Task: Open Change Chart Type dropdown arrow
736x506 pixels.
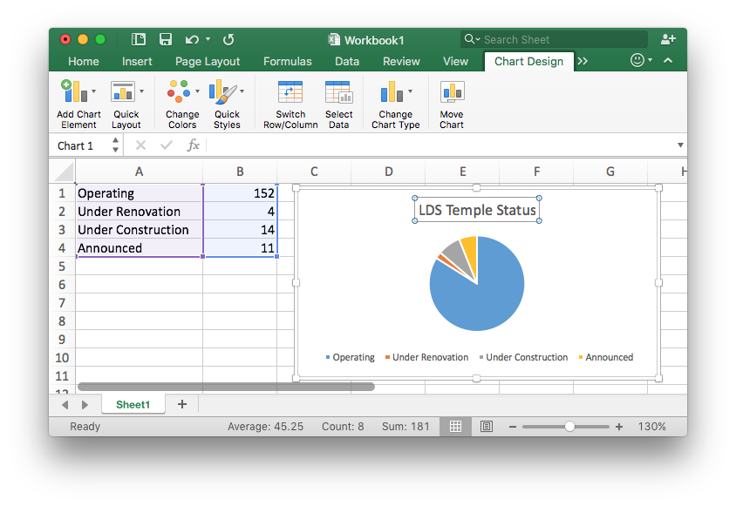Action: [x=411, y=91]
